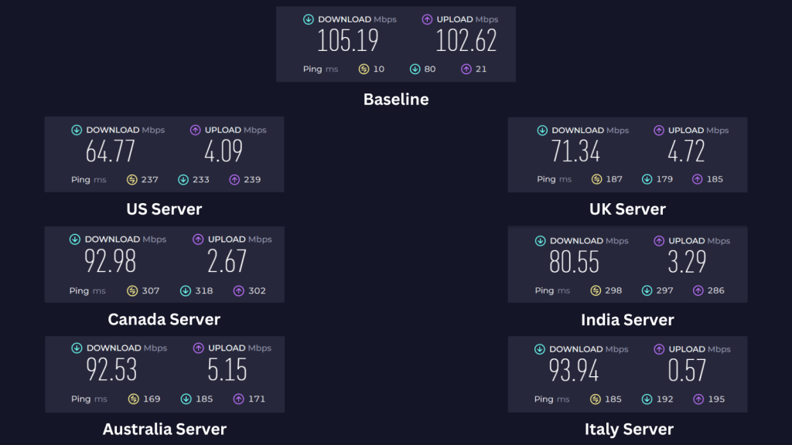Click the Italy upload value 0.57

pyautogui.click(x=687, y=371)
